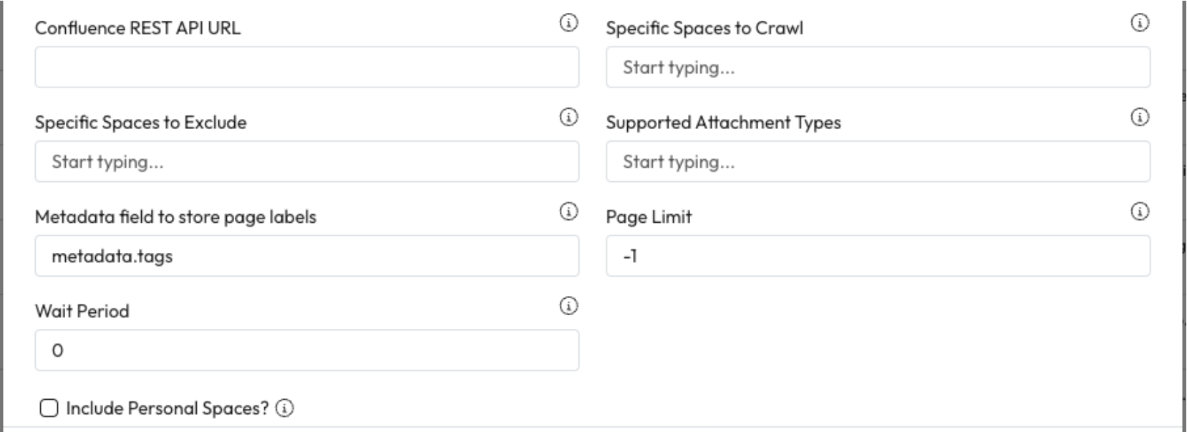Screen dimensions: 1187x432
Task: Enable the Include Personal Spaces checkbox
Action: (x=49, y=408)
